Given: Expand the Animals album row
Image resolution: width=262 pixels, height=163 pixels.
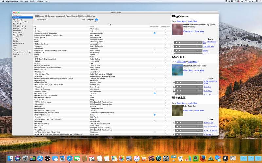Looking at the screenshot, I should [34, 117].
